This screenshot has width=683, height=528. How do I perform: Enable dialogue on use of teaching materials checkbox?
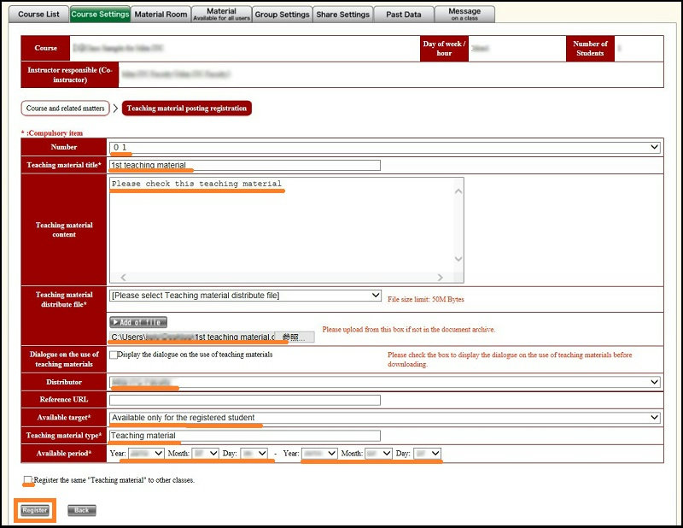(114, 355)
